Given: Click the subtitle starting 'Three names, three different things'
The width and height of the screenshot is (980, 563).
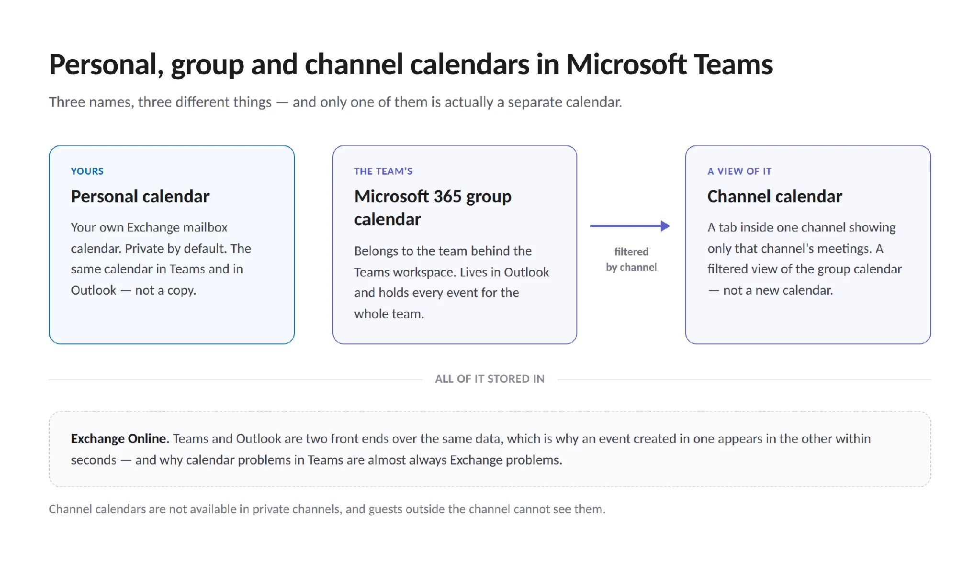Looking at the screenshot, I should pyautogui.click(x=336, y=102).
